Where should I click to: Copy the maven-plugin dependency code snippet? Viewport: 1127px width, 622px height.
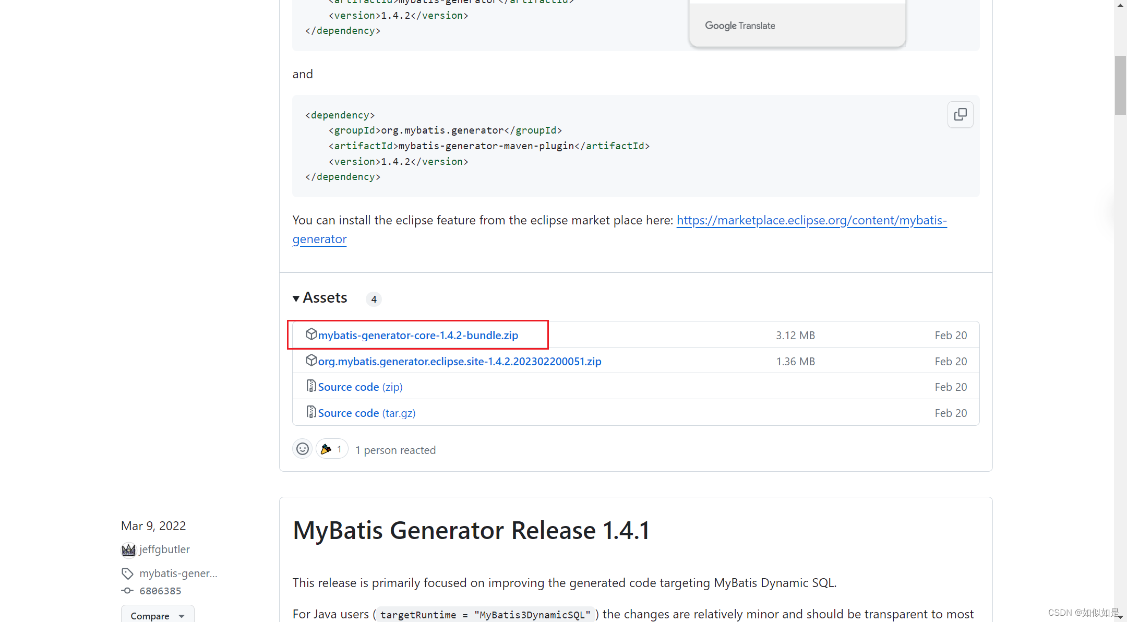[x=960, y=114]
